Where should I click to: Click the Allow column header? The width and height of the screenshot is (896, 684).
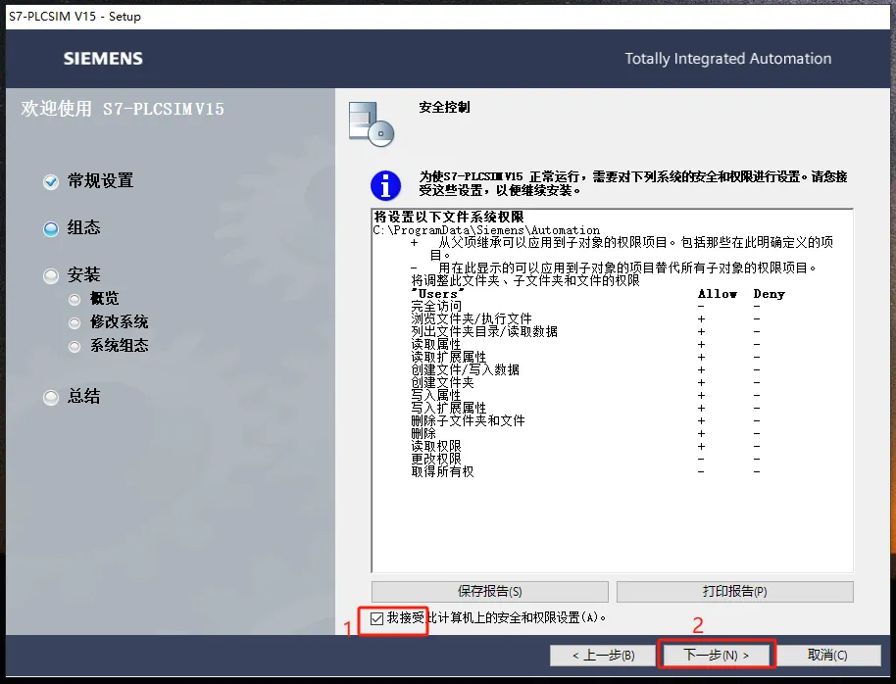point(718,294)
